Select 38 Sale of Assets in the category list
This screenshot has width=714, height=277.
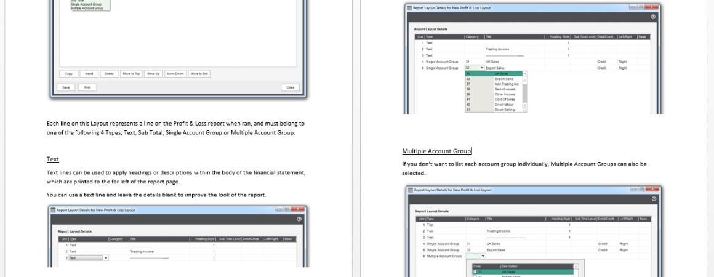(x=494, y=89)
